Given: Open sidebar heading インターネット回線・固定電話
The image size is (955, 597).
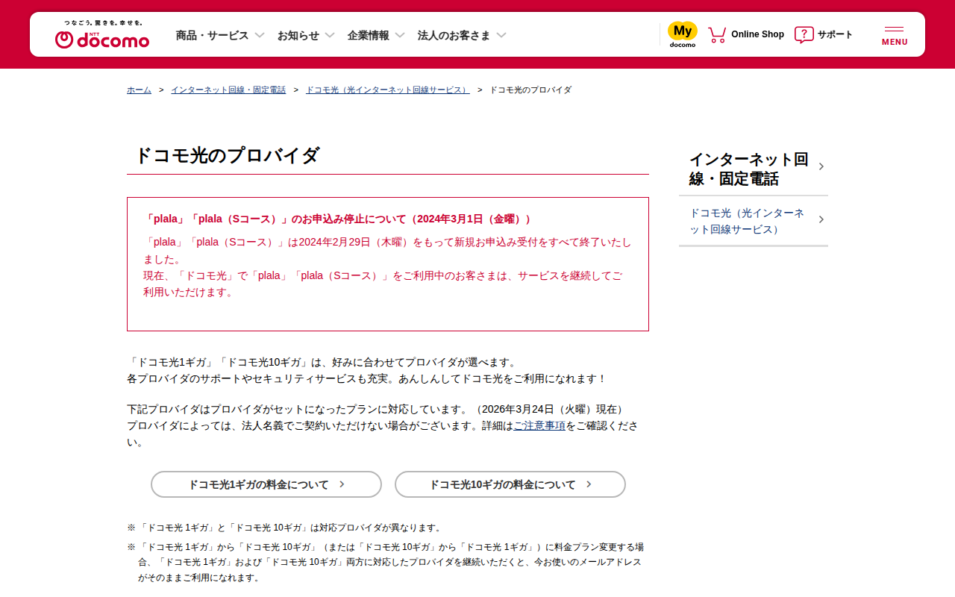Looking at the screenshot, I should click(x=754, y=169).
